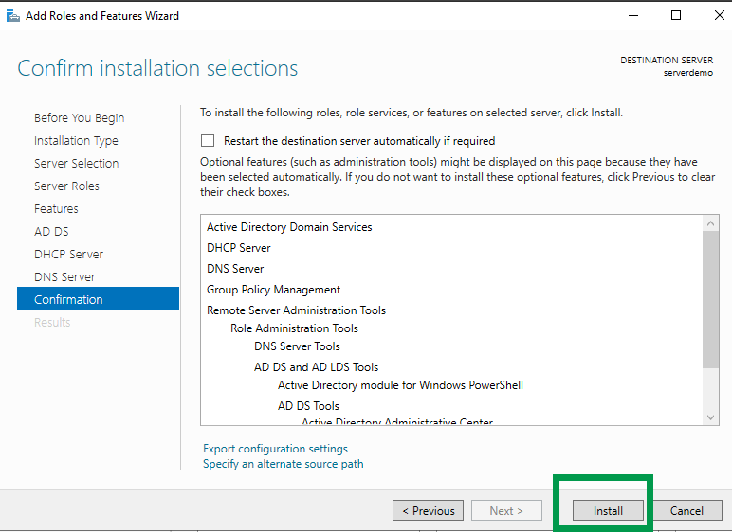Navigate to the Features step
Image resolution: width=732 pixels, height=532 pixels.
pyautogui.click(x=56, y=209)
